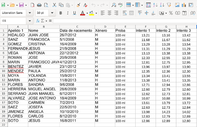Expand the Sum function dropdown arrow

46,21
